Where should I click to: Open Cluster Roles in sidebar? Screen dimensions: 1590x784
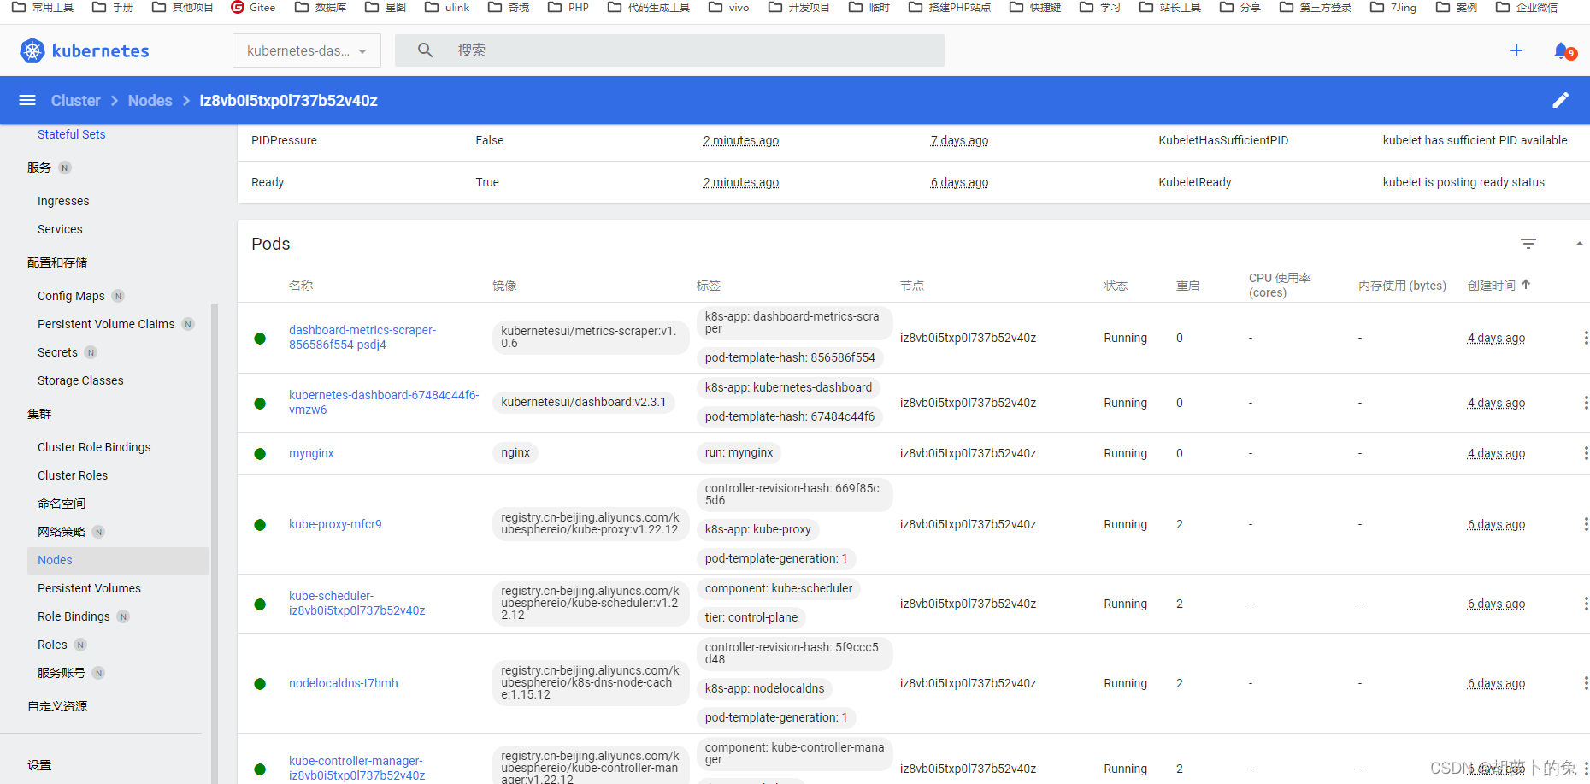click(73, 475)
